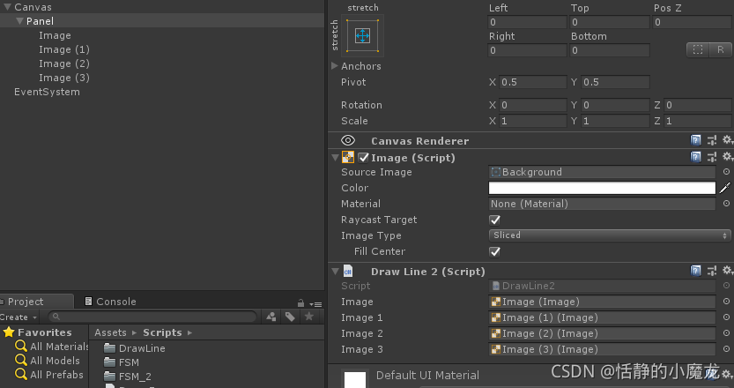
Task: Open Draw Line 2 help reference icon
Action: 695,271
